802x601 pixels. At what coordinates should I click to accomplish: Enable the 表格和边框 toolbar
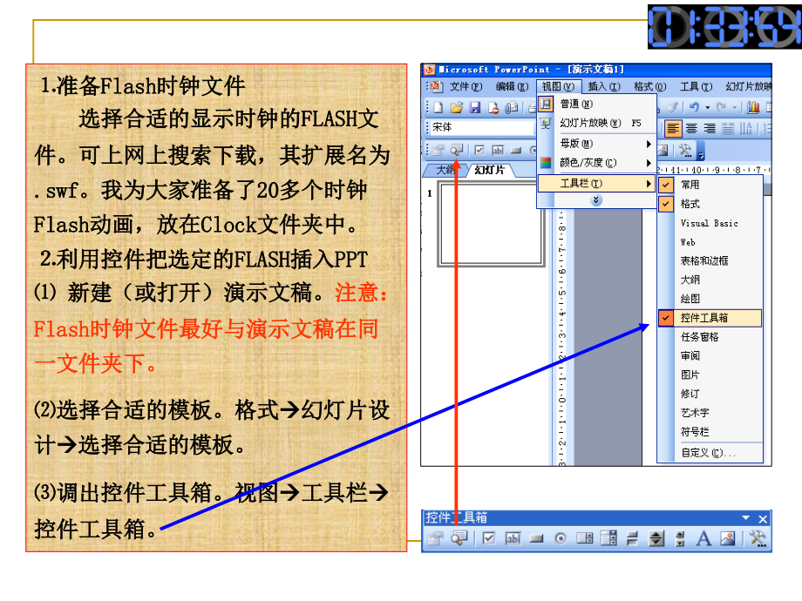point(710,261)
